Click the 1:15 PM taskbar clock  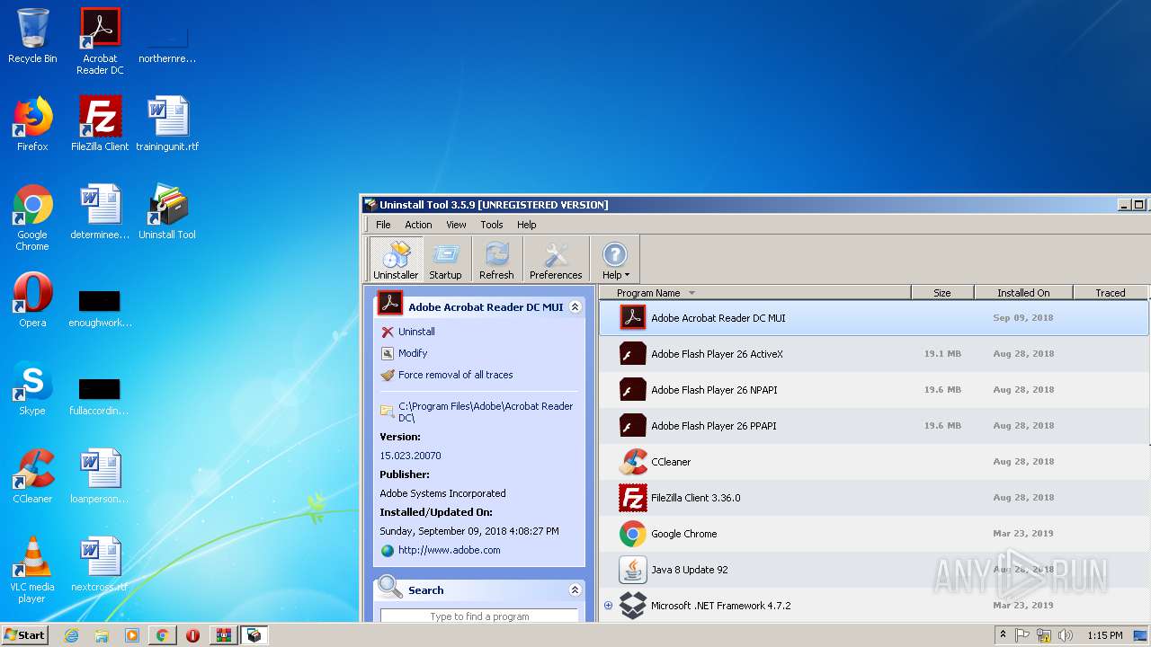tap(1104, 635)
